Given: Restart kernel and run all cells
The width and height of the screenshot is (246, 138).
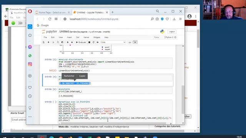Looking at the screenshot, I should [98, 42].
